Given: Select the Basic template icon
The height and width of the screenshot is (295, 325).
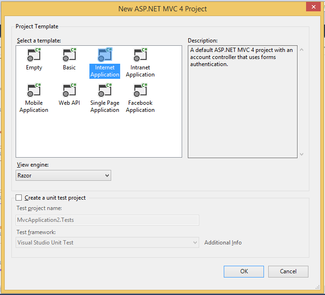Looking at the screenshot, I should 70,55.
